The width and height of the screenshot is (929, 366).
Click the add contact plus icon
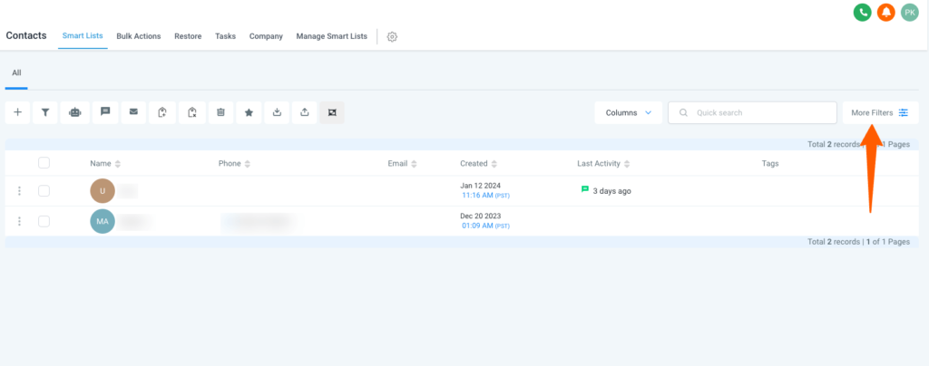(x=17, y=112)
